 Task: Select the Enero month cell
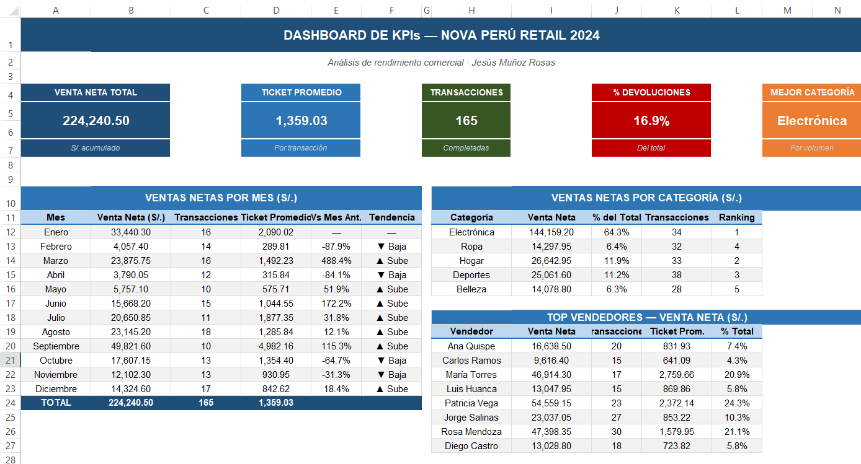tap(56, 232)
